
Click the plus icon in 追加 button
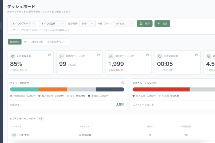pos(158,24)
